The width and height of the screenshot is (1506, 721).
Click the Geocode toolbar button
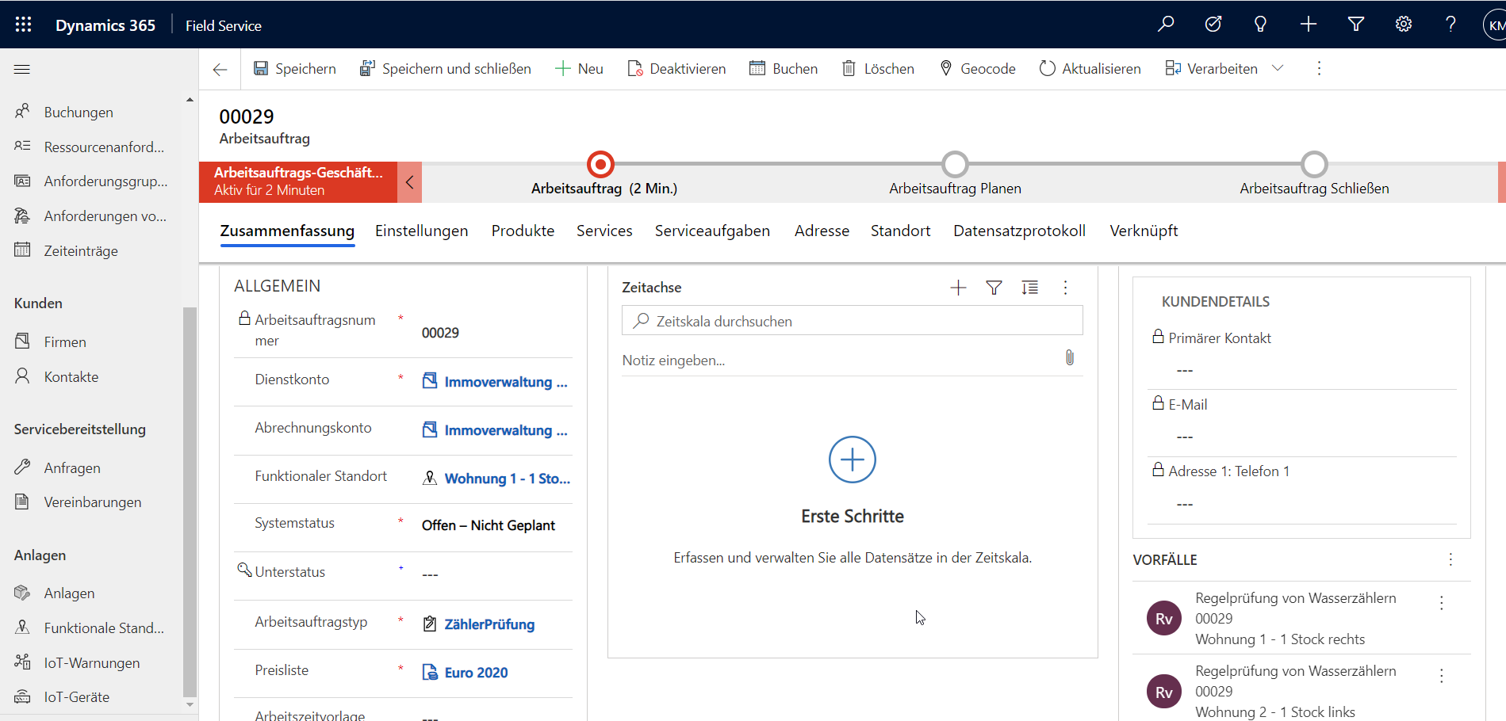tap(977, 69)
